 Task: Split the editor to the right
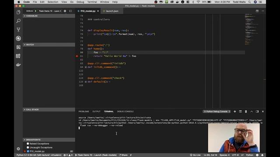pos(257,11)
